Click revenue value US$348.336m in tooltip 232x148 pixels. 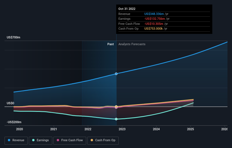click(x=154, y=14)
